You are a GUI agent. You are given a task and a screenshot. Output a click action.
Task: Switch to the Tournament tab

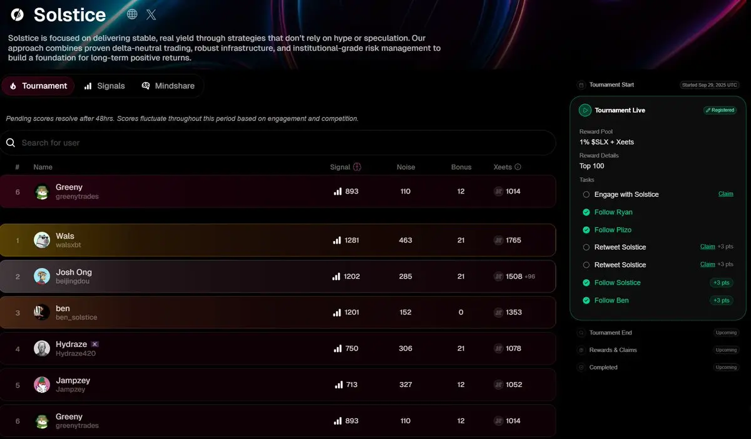coord(38,86)
